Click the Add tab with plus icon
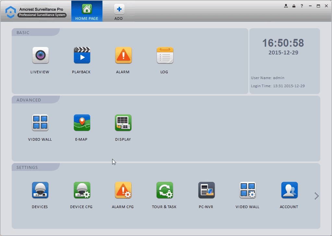 point(119,12)
